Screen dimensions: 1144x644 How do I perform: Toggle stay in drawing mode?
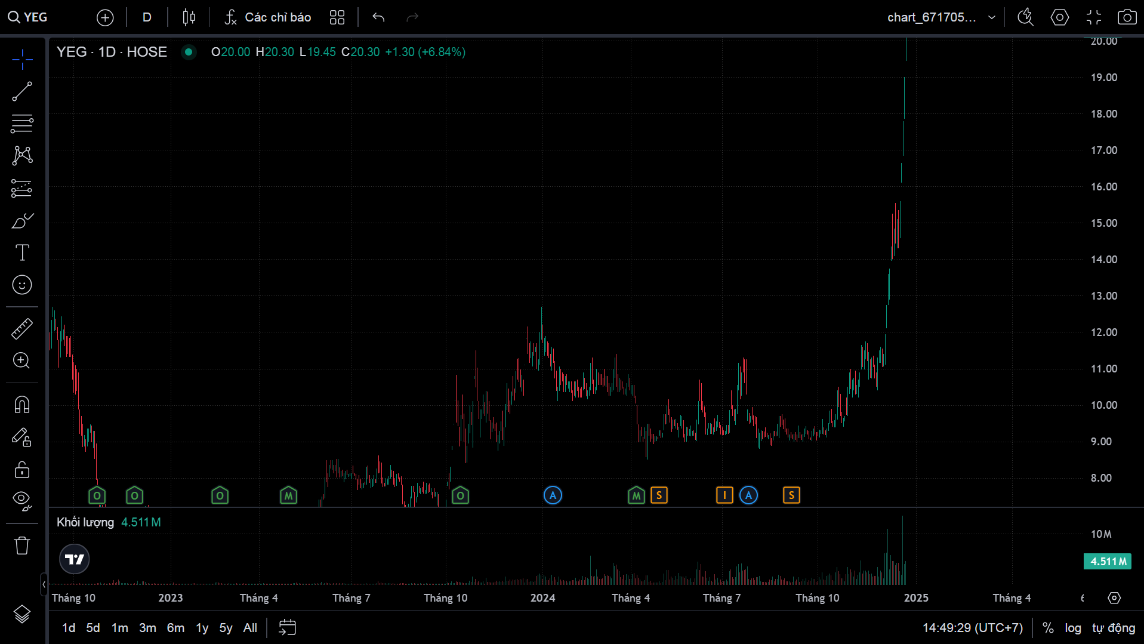(22, 437)
